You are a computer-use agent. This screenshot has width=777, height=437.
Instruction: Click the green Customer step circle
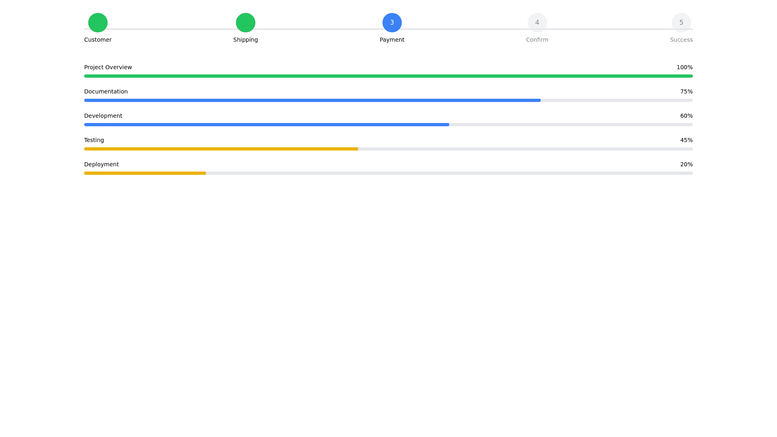pos(98,23)
